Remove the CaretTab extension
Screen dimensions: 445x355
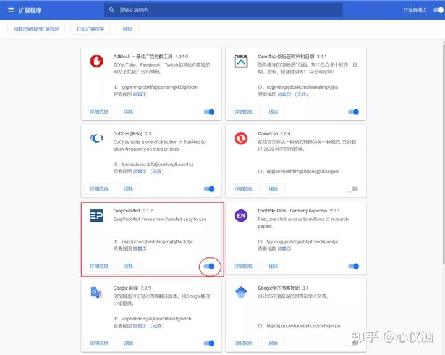pos(273,112)
